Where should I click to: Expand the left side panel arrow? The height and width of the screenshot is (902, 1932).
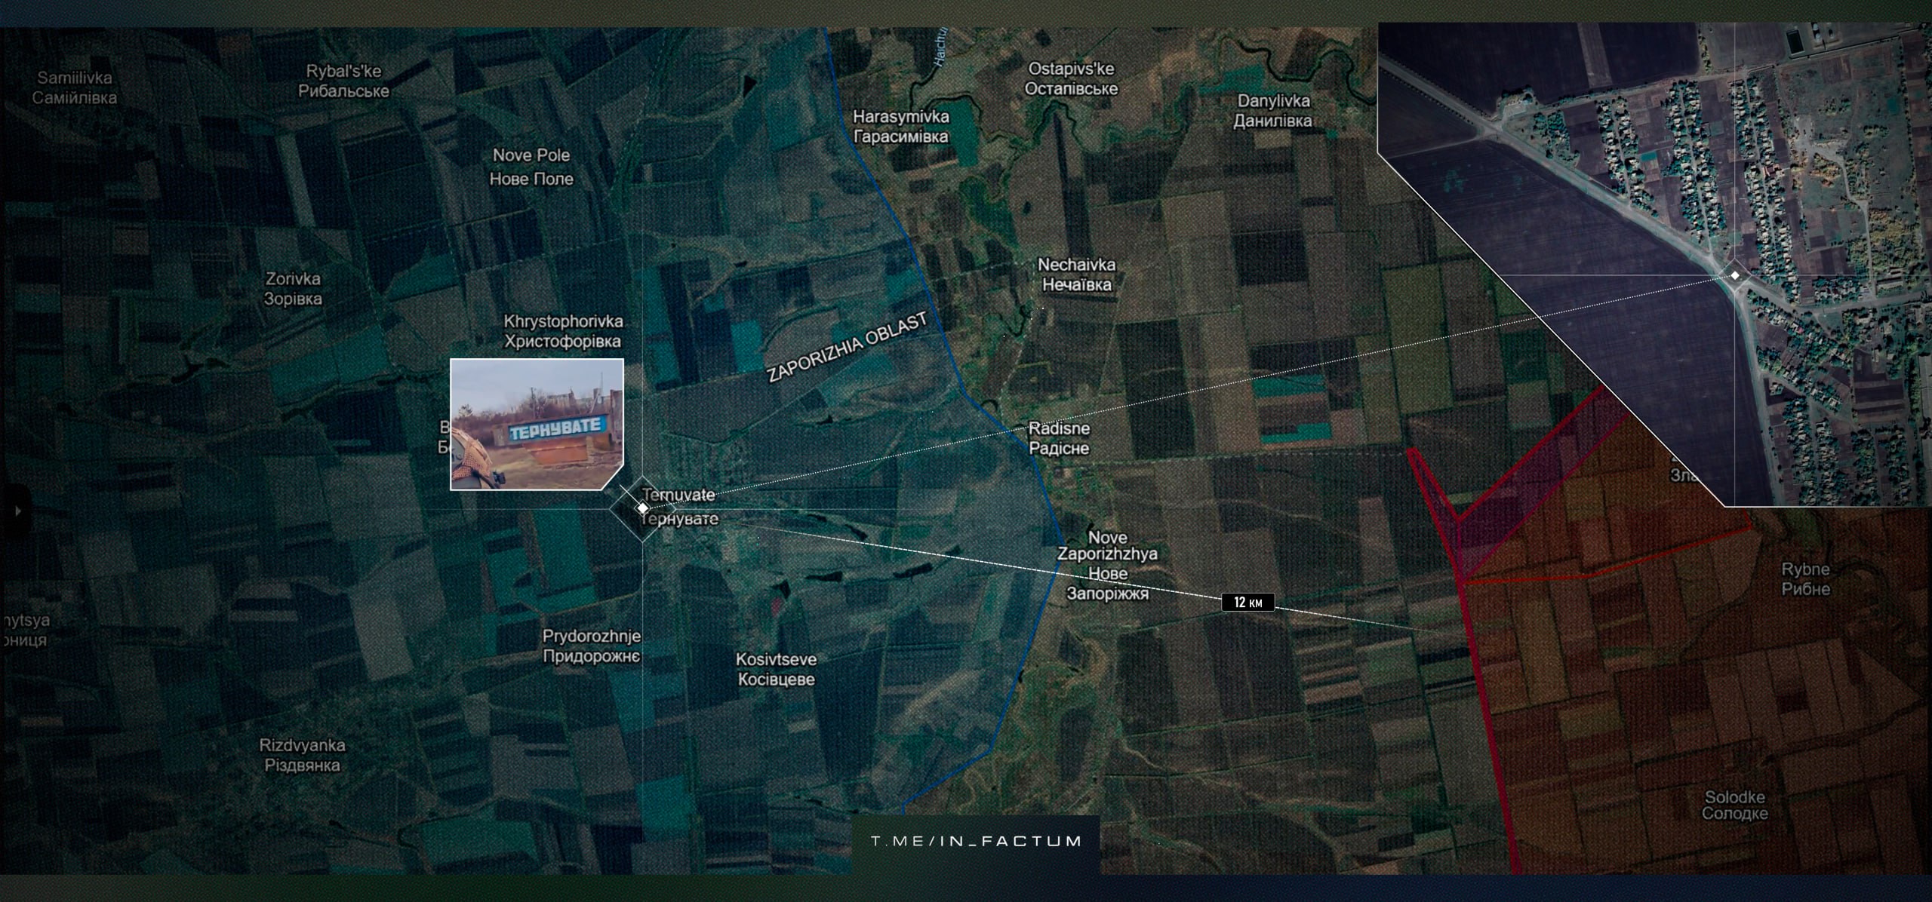coord(17,511)
